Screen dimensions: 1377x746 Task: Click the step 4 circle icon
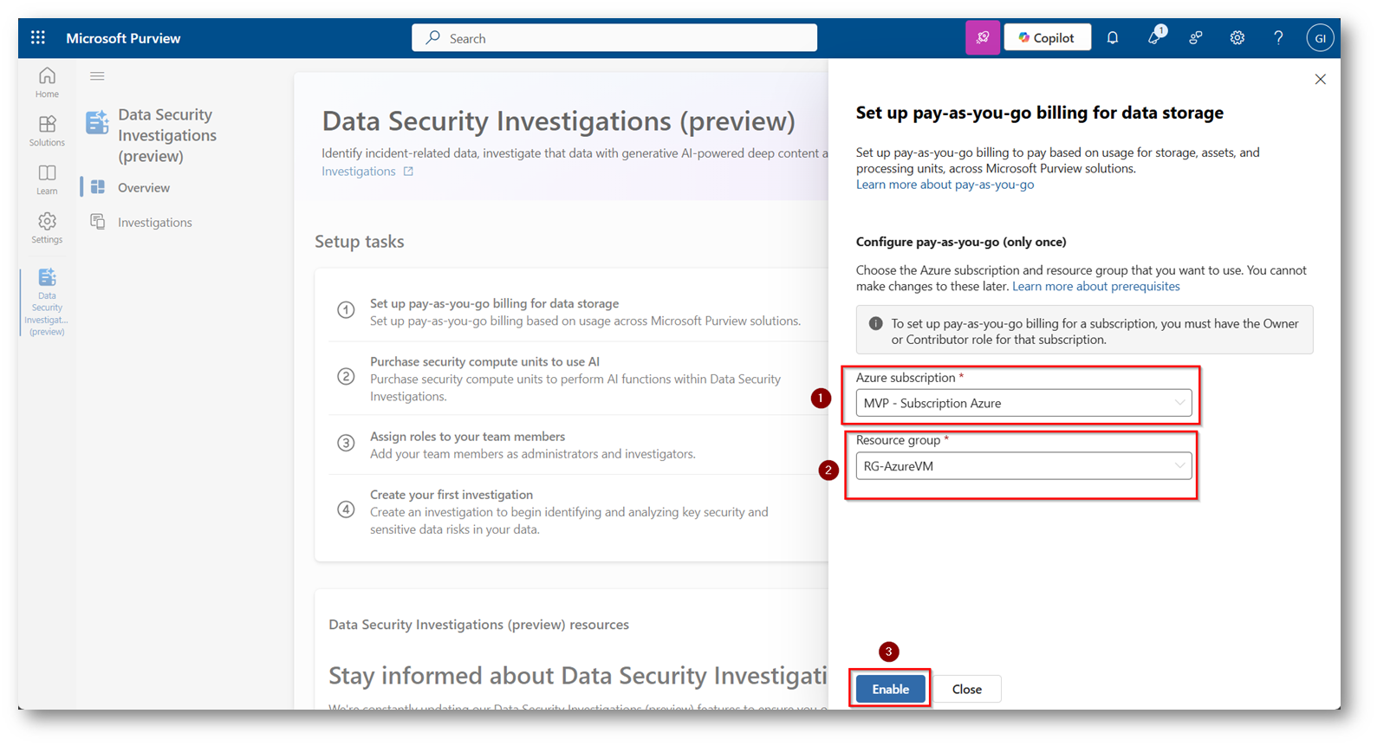pos(346,509)
